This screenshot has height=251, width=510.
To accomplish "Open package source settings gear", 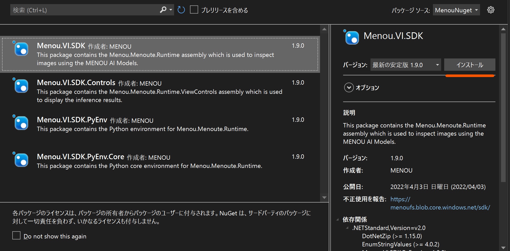I will tap(491, 10).
